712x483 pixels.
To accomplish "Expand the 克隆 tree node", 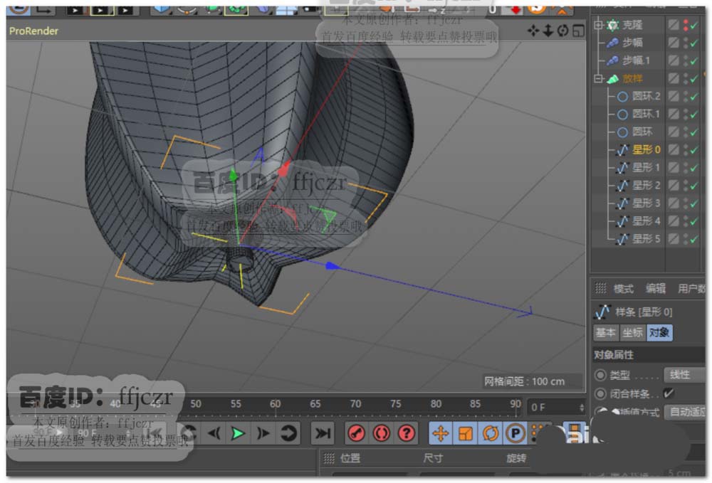I will point(598,25).
